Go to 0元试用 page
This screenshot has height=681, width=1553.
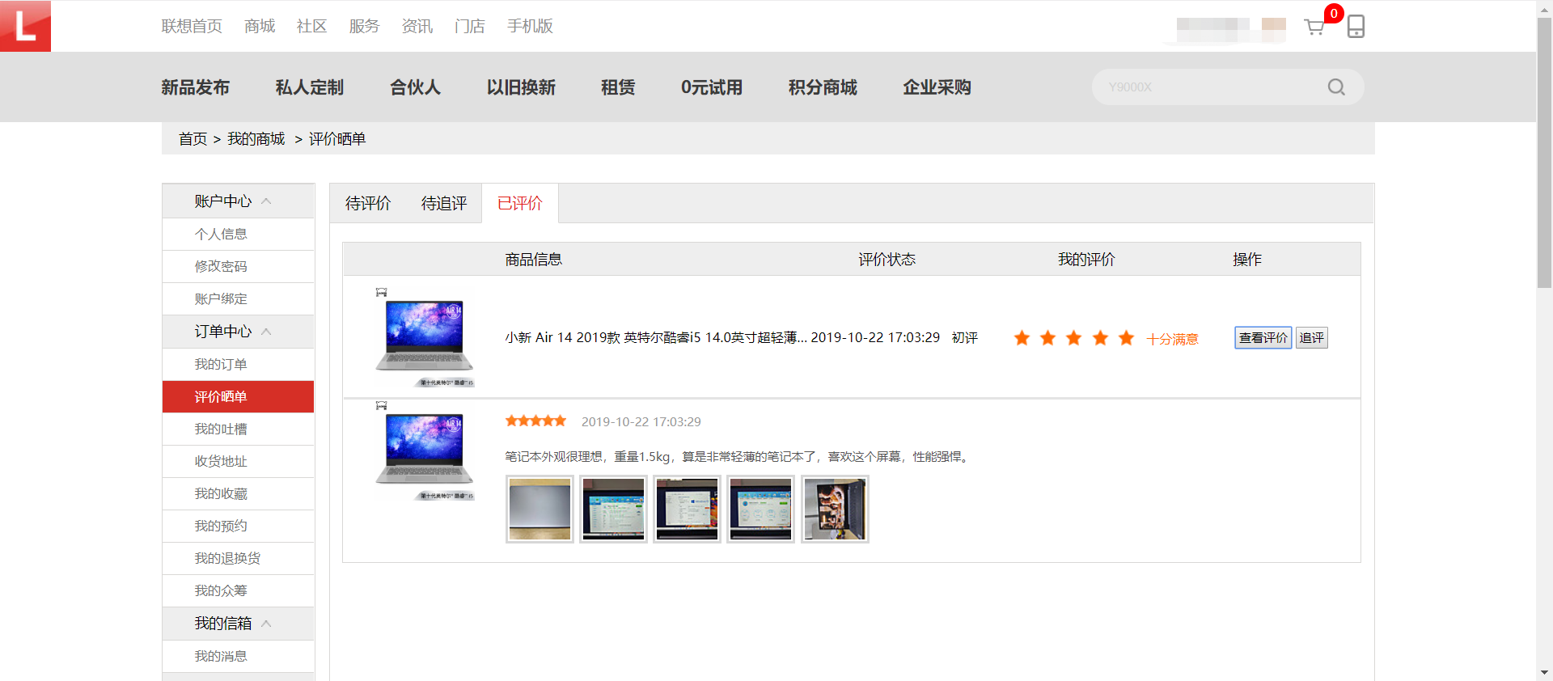[712, 87]
